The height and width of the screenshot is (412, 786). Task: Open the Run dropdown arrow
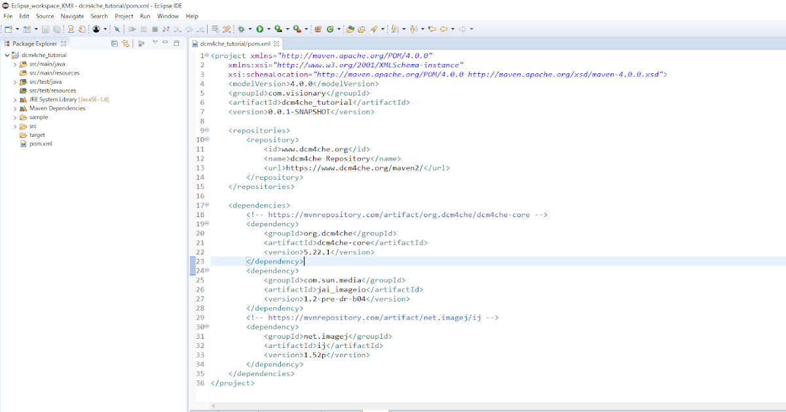269,28
